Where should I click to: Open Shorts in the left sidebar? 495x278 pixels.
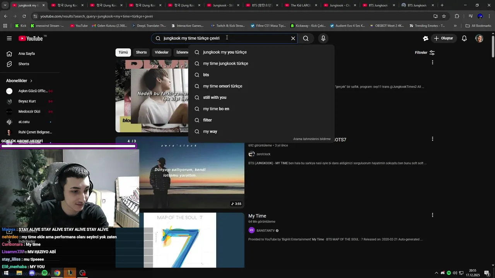click(24, 64)
